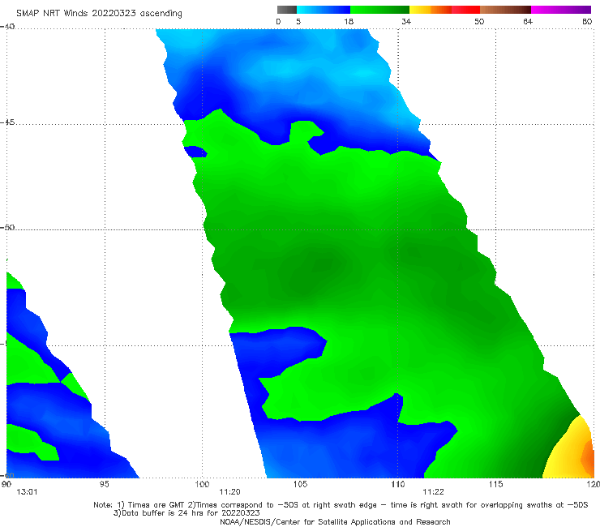
Task: Pick the cyan-to-blue segment of the color bar
Action: click(324, 10)
